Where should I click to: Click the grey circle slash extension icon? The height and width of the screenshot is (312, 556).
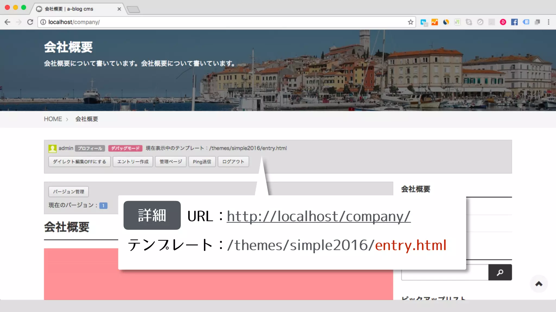click(480, 22)
